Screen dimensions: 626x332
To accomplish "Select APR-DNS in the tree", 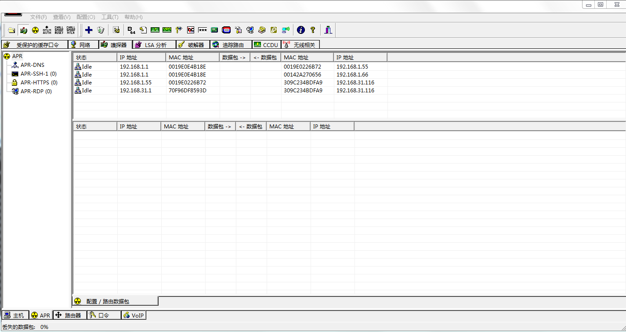I will (32, 65).
